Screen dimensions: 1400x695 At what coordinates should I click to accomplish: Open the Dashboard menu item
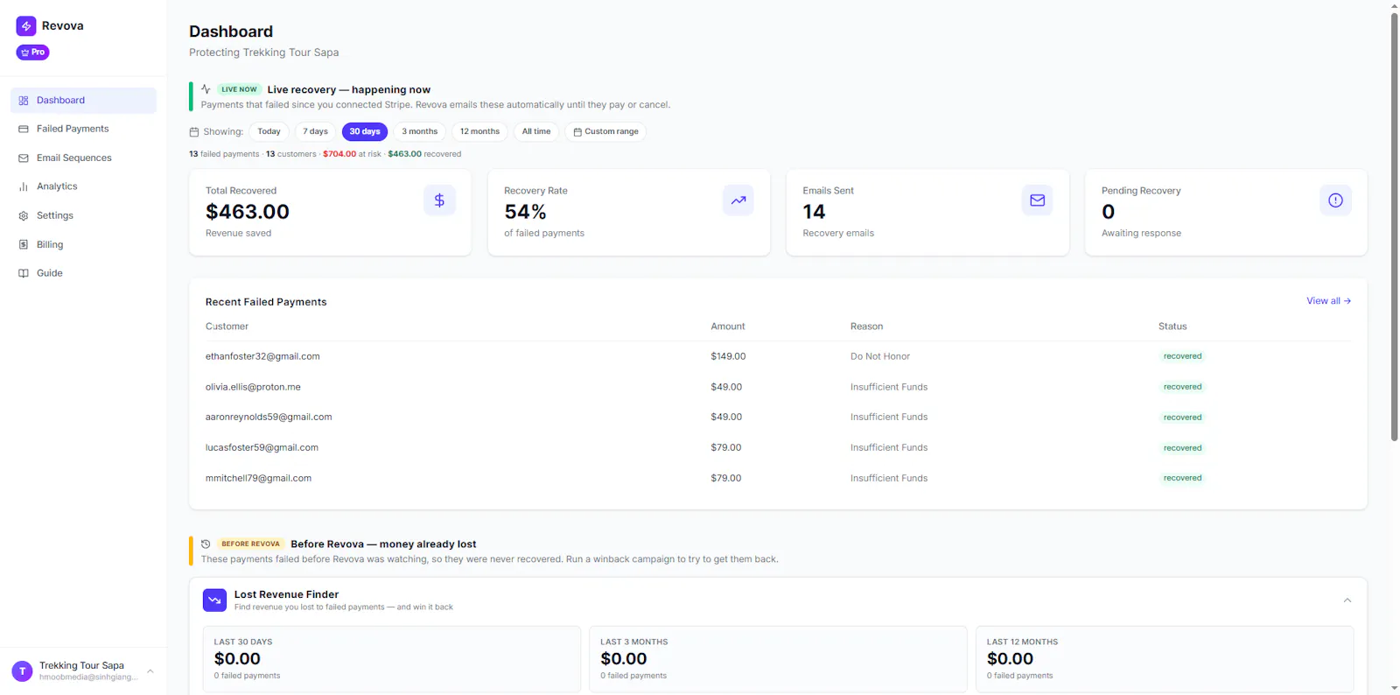coord(83,101)
